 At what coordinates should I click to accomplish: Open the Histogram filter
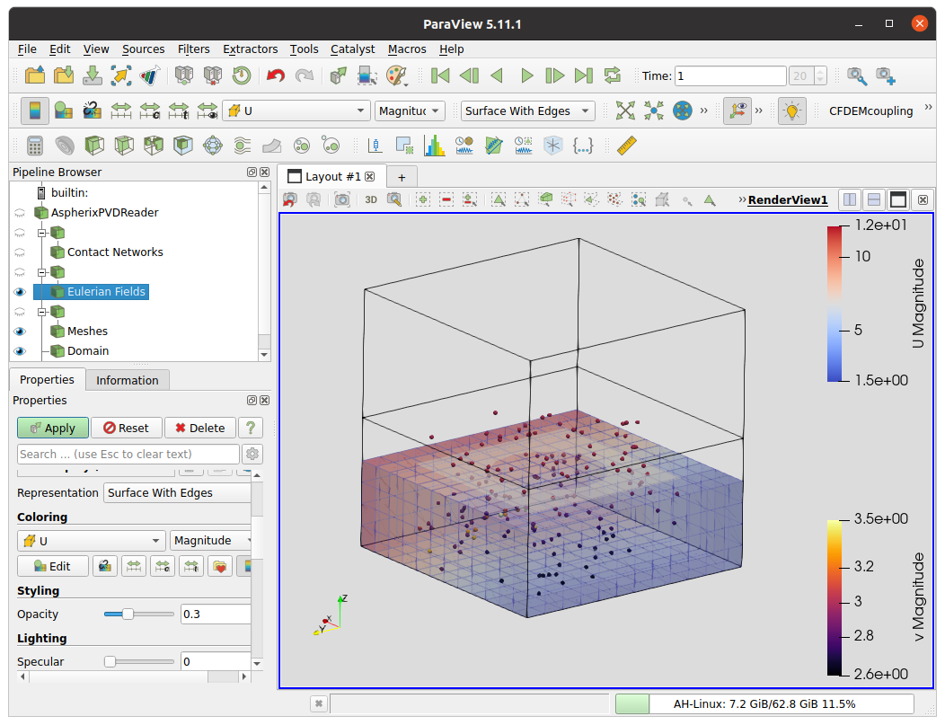pos(434,146)
